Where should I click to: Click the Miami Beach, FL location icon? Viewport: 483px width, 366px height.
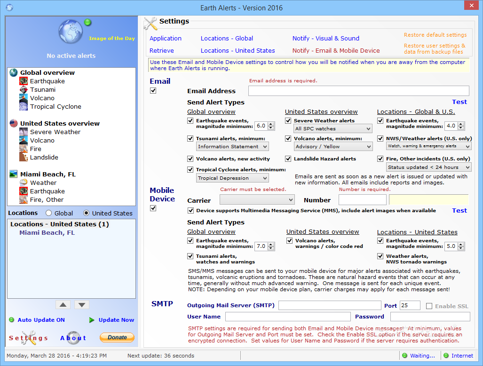pyautogui.click(x=14, y=174)
